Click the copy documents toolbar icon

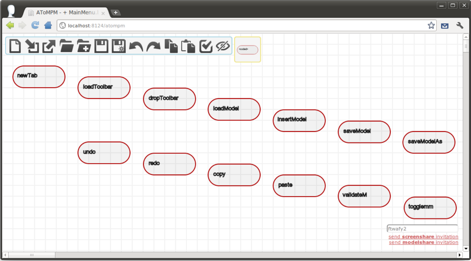[x=171, y=46]
